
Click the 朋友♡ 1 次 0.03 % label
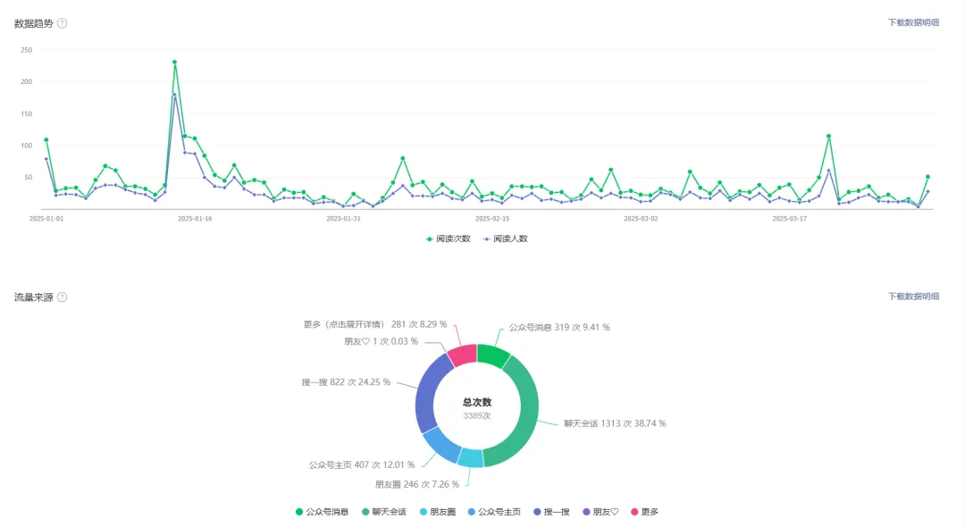tap(381, 341)
